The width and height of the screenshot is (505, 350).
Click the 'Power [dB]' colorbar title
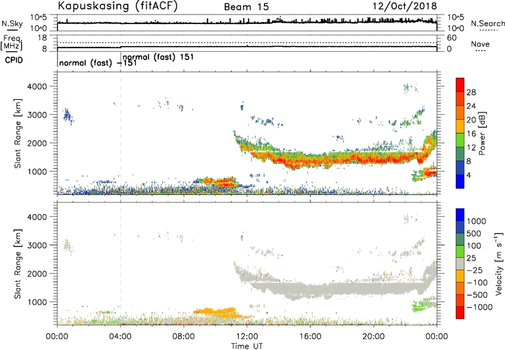click(x=482, y=133)
